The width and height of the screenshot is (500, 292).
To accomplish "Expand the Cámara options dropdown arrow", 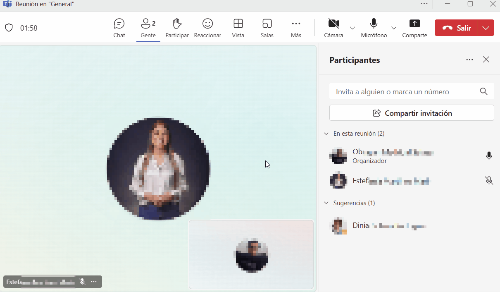I will pos(352,28).
